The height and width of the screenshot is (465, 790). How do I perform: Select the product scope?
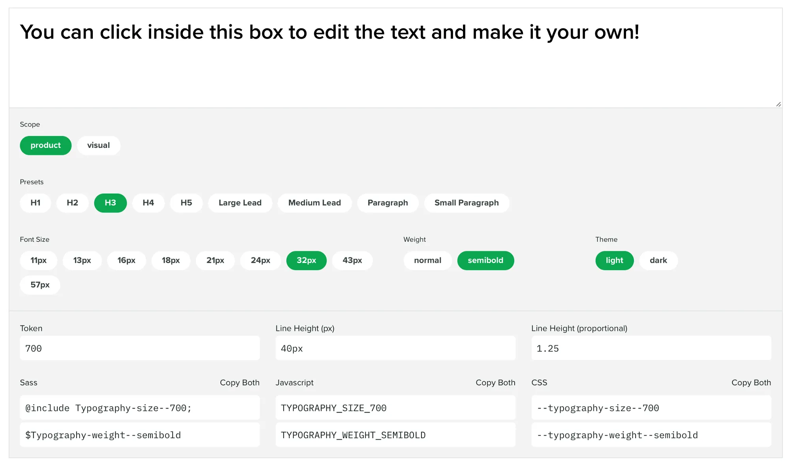click(x=45, y=145)
